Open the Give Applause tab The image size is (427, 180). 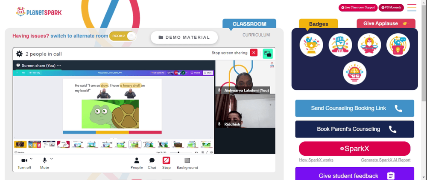coord(386,23)
